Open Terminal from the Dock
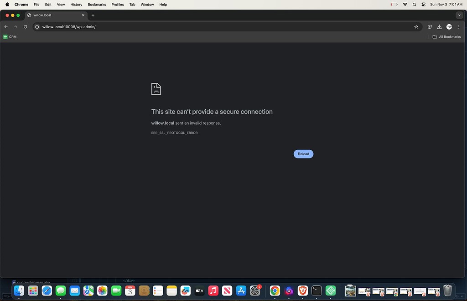Viewport: 467px width, 301px height. pyautogui.click(x=317, y=291)
